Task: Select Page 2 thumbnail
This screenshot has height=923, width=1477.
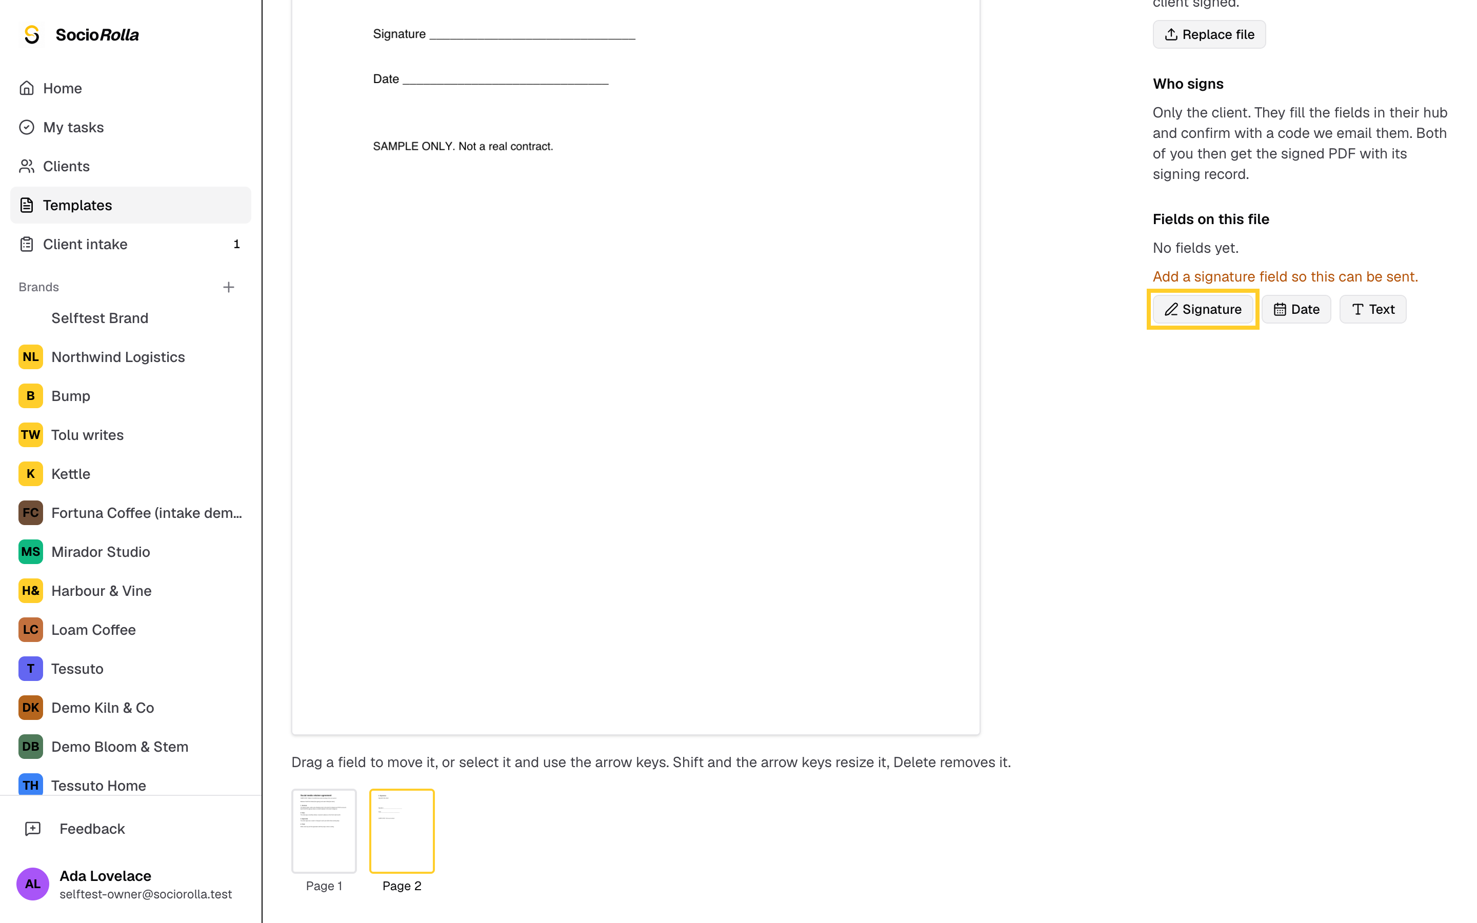Action: coord(402,831)
